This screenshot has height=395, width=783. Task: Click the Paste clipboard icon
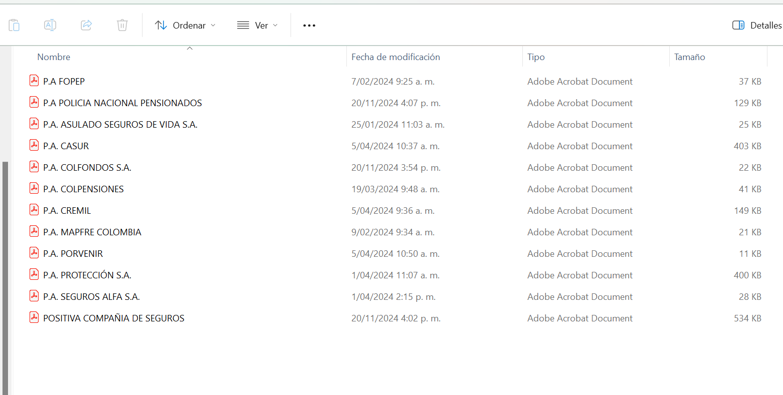click(x=14, y=25)
